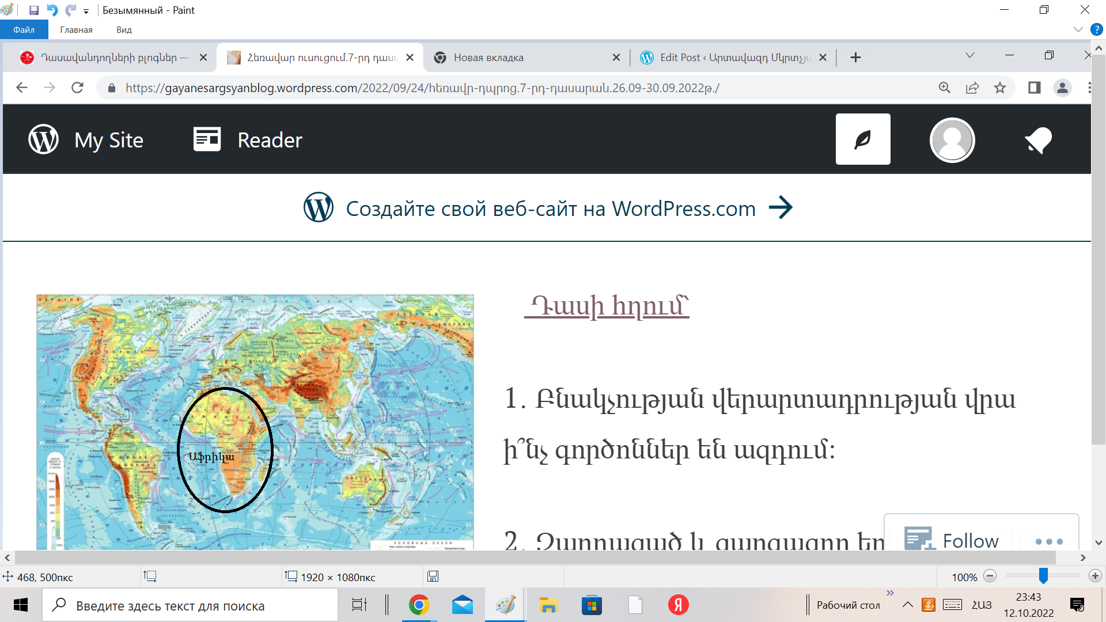Click the user avatar profile icon

pos(952,140)
